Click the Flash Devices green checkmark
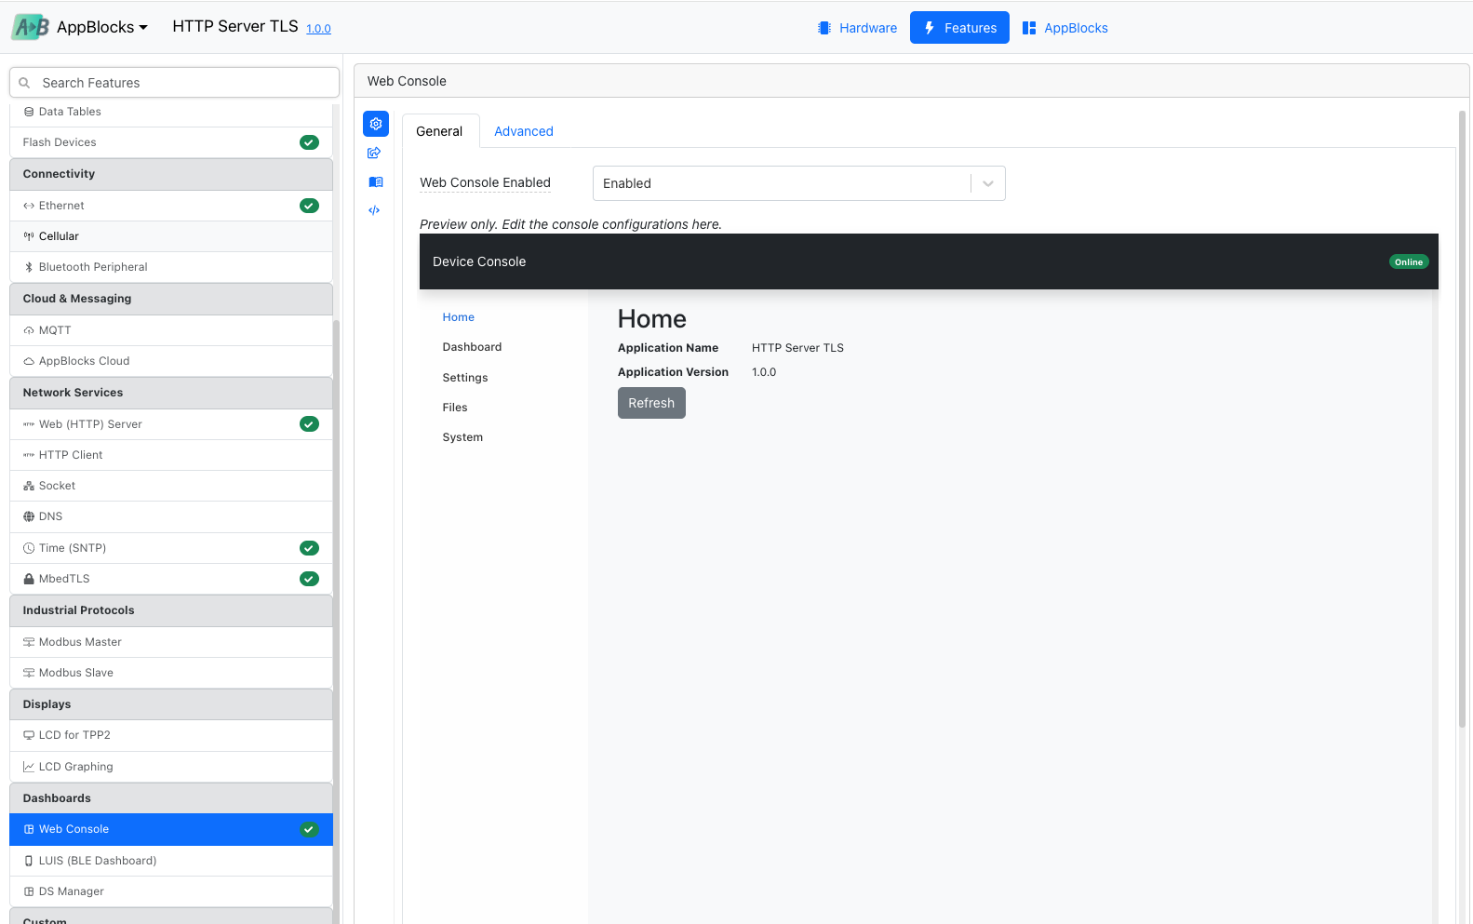This screenshot has width=1473, height=924. click(310, 142)
